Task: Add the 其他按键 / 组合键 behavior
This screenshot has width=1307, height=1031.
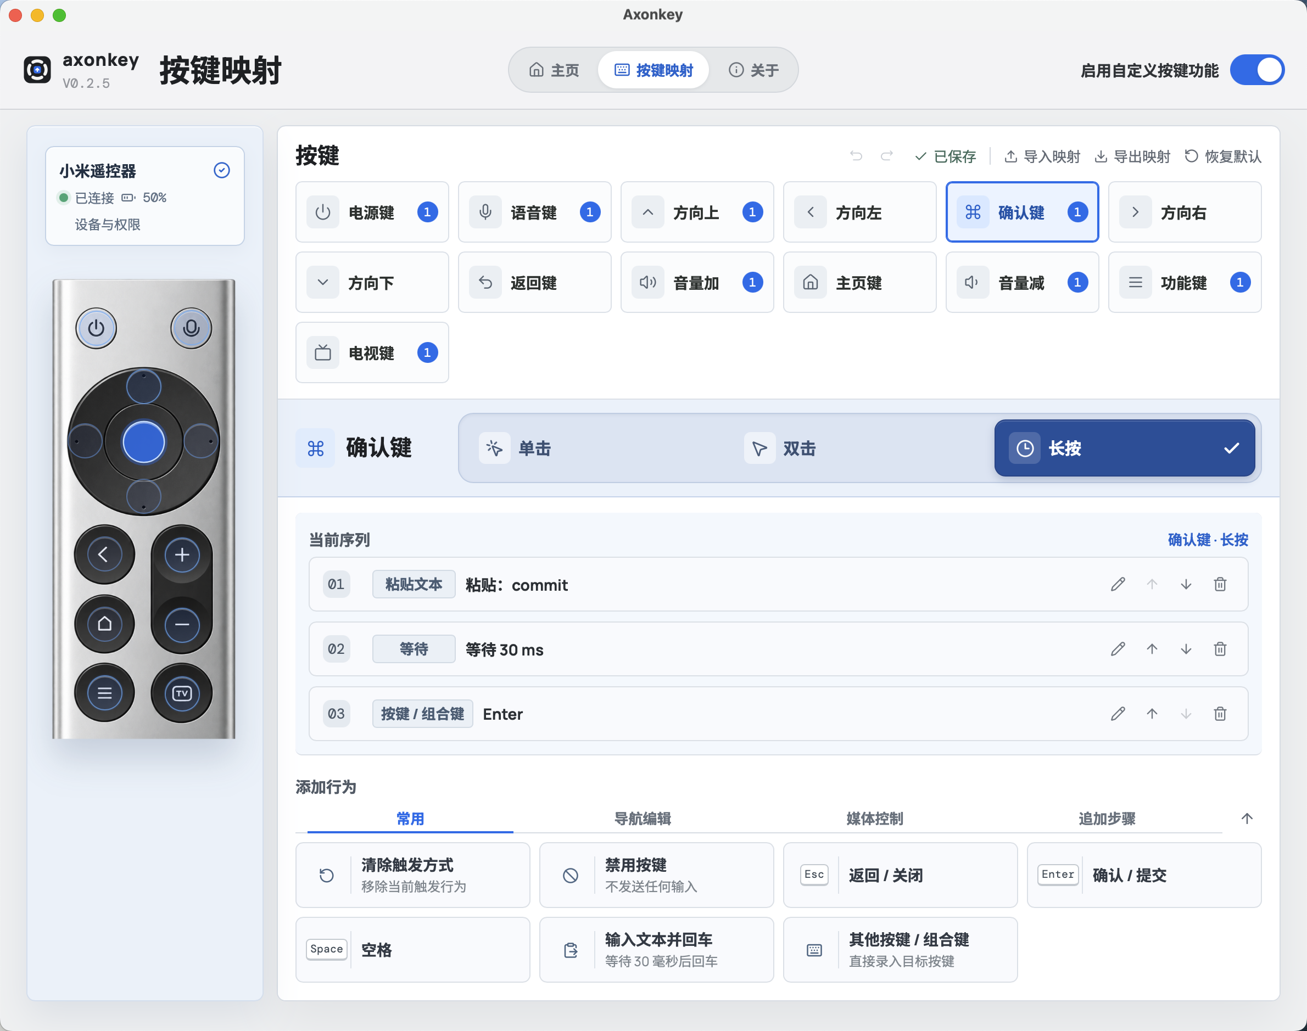Action: pyautogui.click(x=900, y=950)
